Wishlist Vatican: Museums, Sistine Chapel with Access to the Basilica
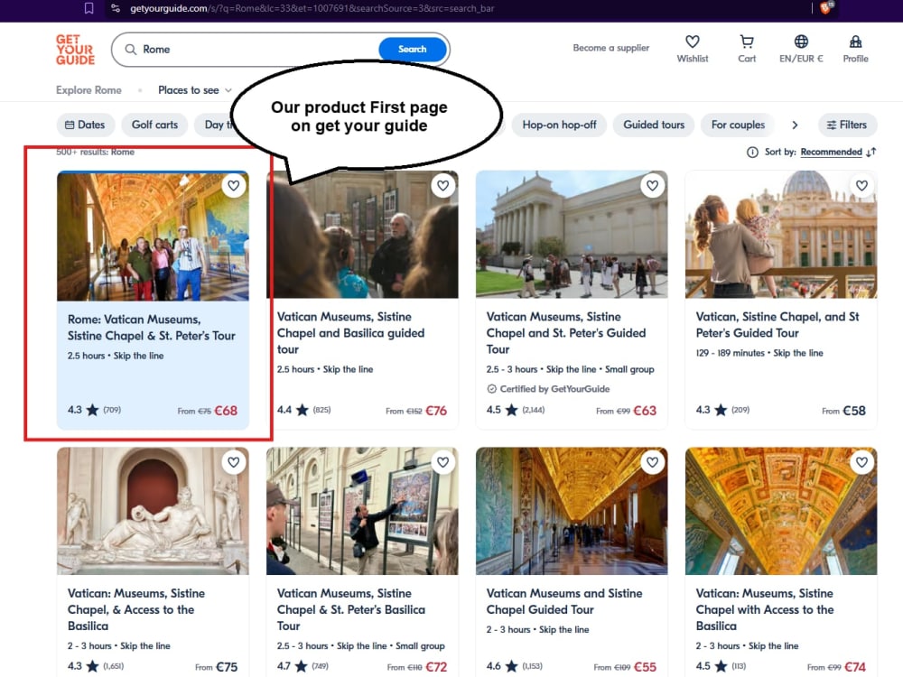This screenshot has height=677, width=903. (x=861, y=462)
